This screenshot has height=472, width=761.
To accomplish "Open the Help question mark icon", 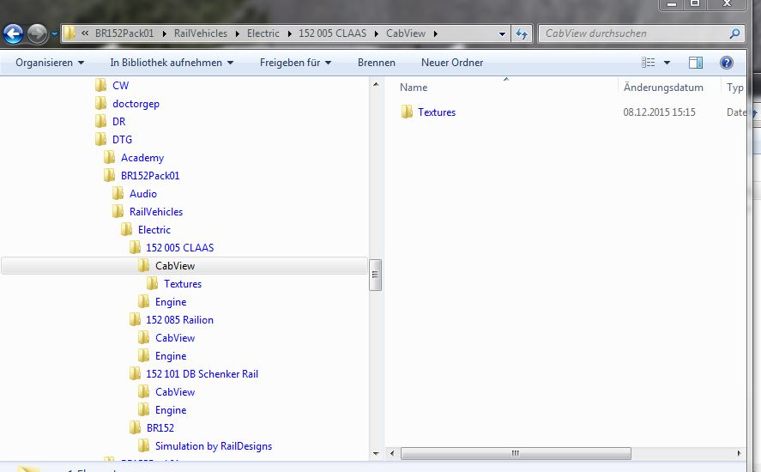I will (x=726, y=63).
